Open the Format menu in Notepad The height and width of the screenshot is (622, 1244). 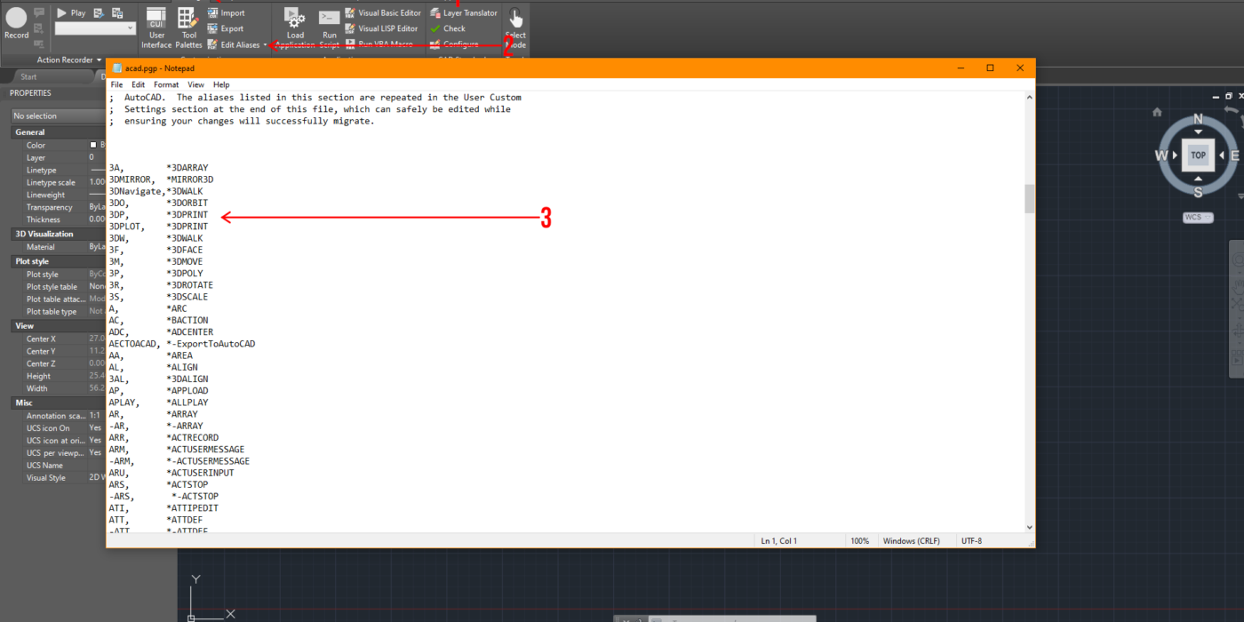tap(166, 84)
